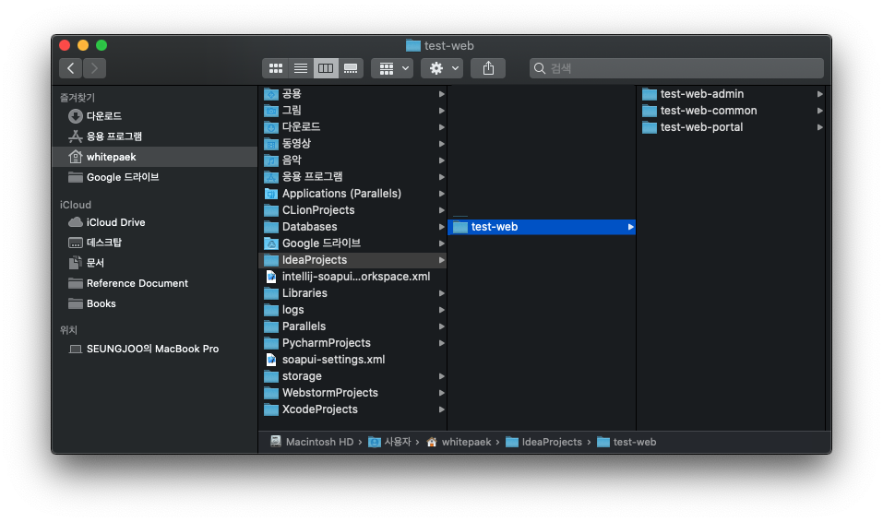
Task: Select the Parallels folder row
Action: pyautogui.click(x=352, y=326)
